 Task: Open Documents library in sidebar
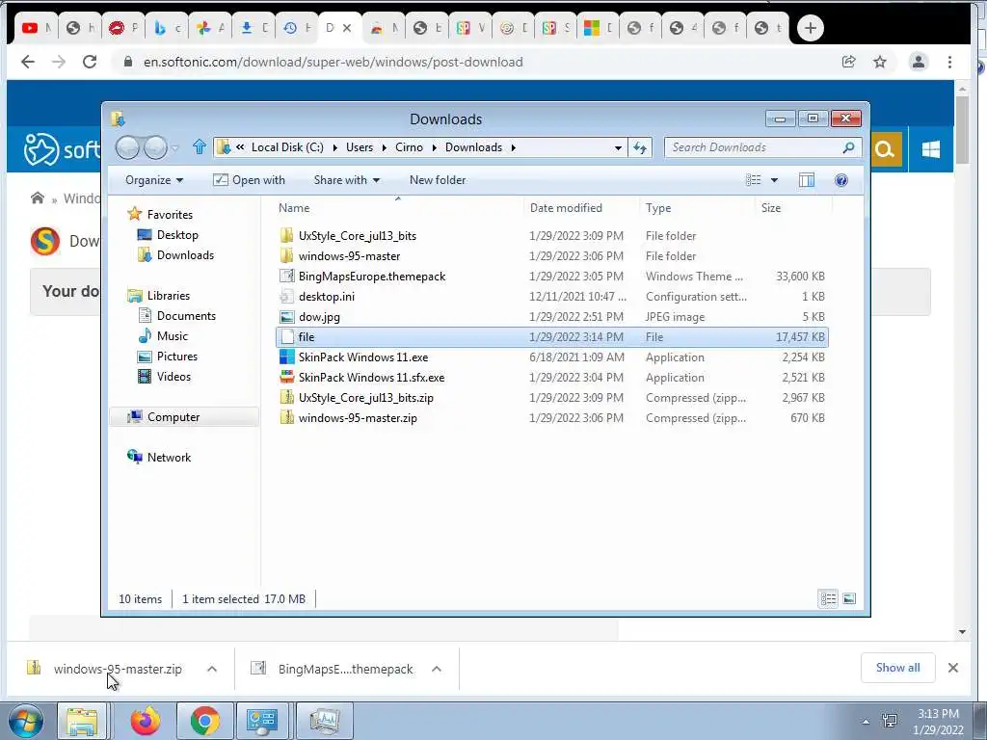tap(177, 316)
